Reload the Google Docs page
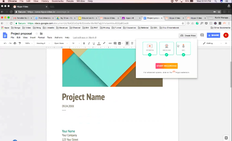The width and height of the screenshot is (232, 141). [x=11, y=23]
